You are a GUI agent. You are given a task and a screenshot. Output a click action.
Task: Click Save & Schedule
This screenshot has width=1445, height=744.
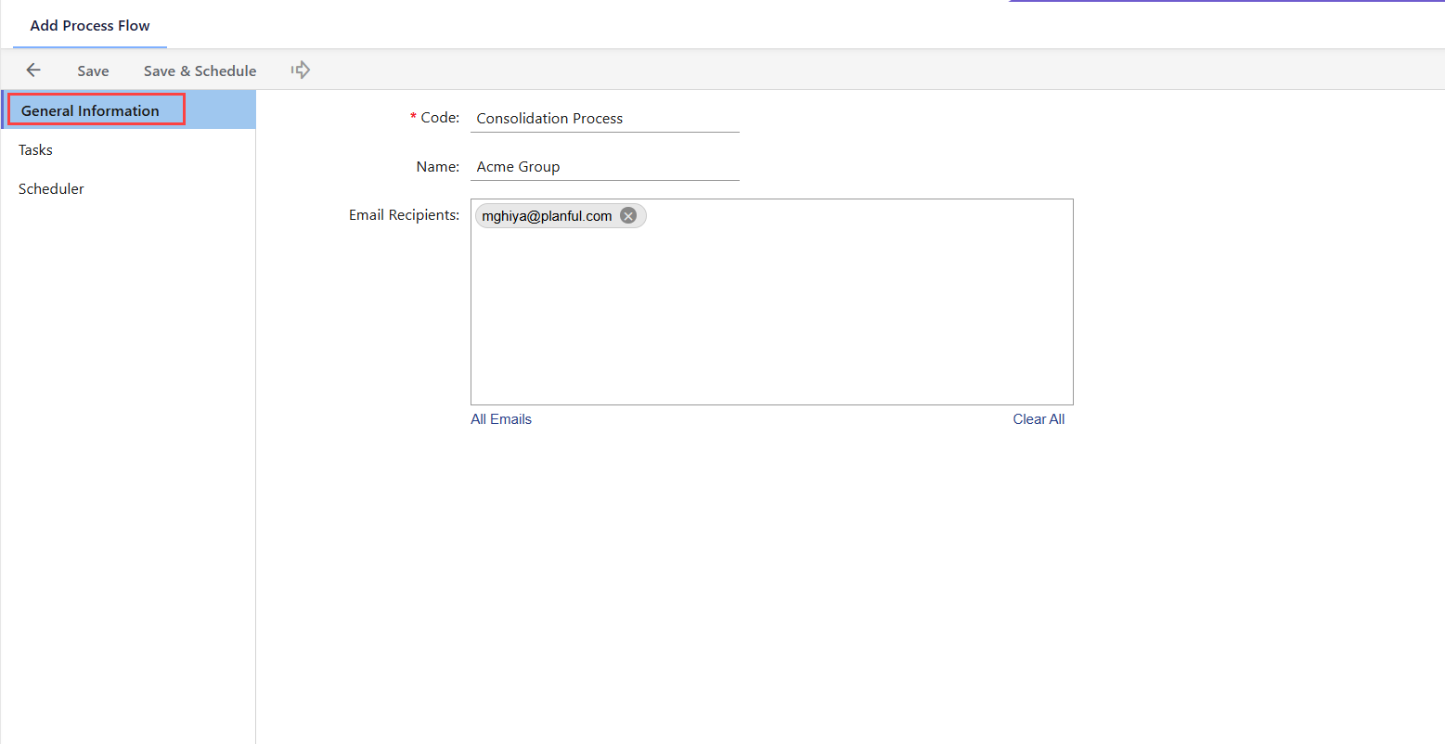point(200,71)
